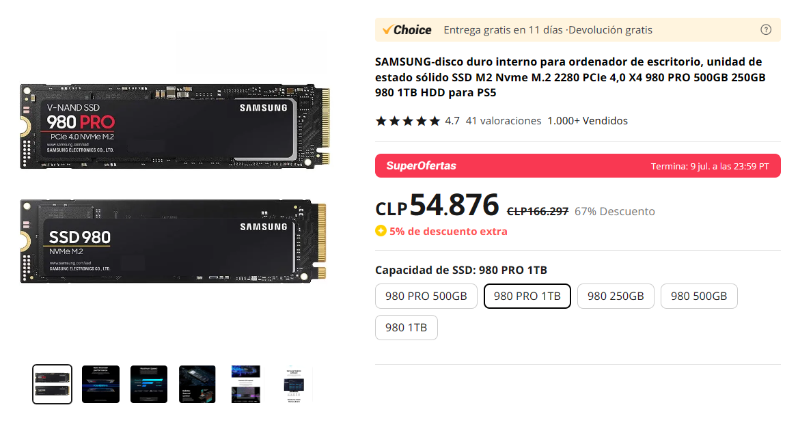Choose the 980 250GB capacity option
The image size is (785, 442).
pyautogui.click(x=616, y=296)
